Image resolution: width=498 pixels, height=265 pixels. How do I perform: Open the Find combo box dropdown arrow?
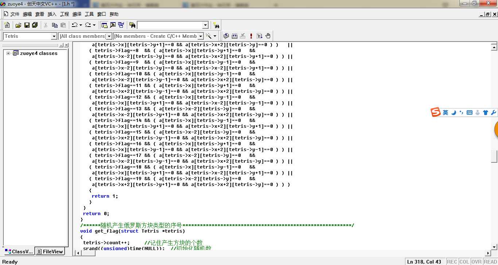click(205, 25)
